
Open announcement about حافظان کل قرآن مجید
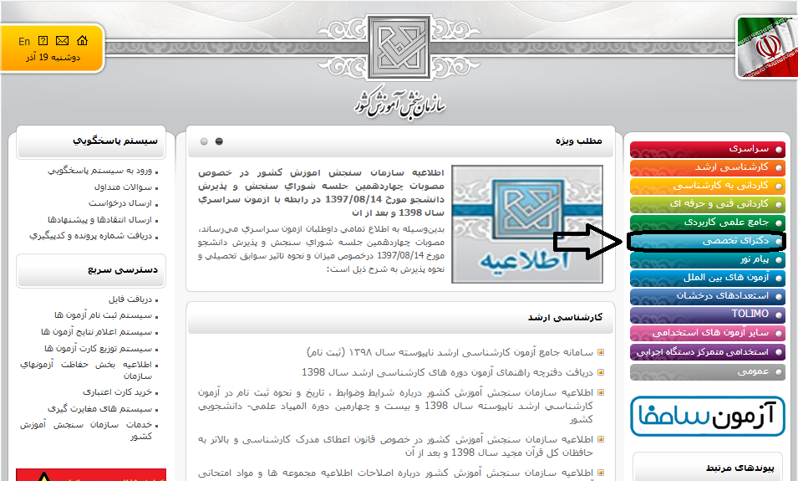395,446
